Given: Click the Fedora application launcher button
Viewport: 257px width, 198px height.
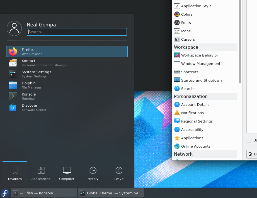Looking at the screenshot, I should 5,193.
